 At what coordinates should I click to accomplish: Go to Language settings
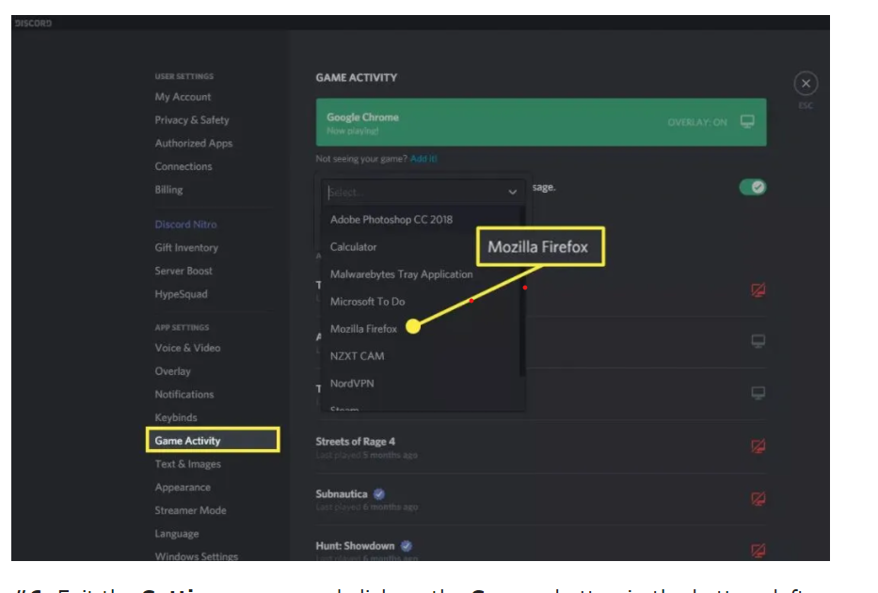tap(177, 534)
